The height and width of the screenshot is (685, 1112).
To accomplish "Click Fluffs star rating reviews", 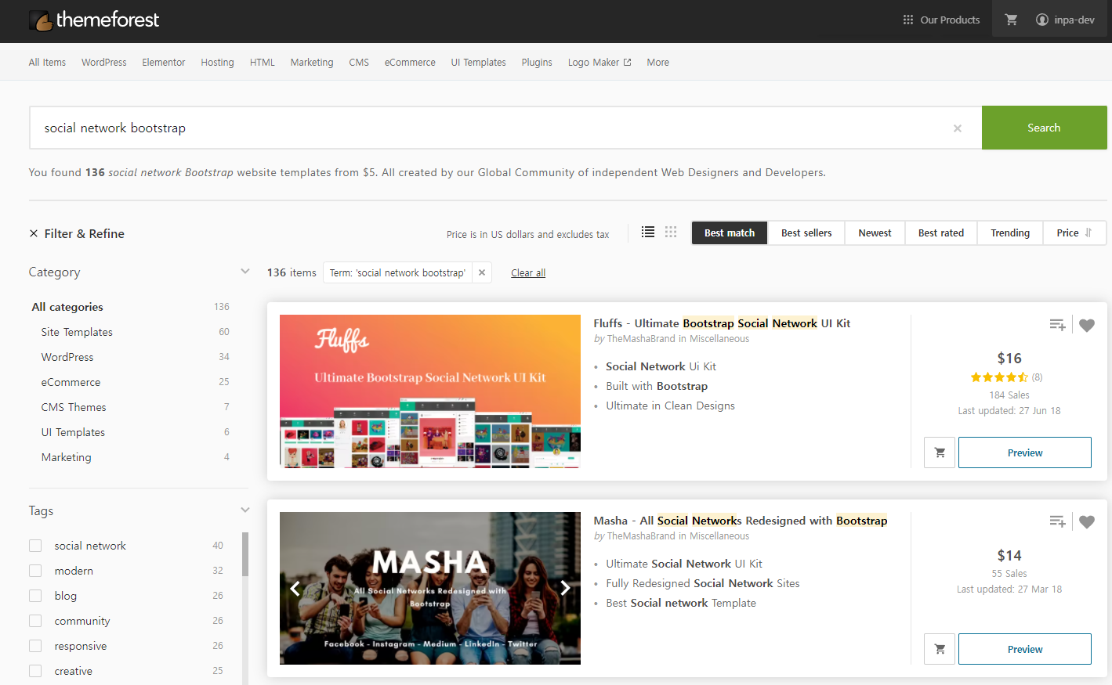I will pos(1006,377).
